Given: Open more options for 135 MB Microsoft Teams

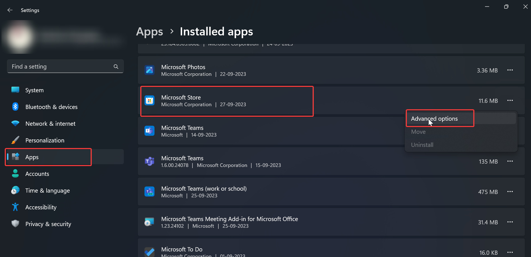Looking at the screenshot, I should pyautogui.click(x=510, y=161).
